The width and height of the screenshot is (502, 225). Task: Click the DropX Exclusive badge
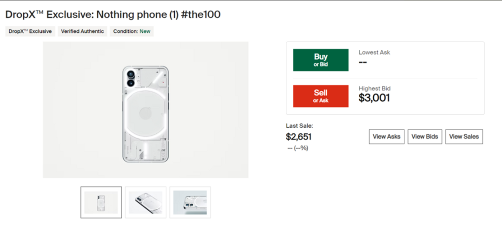30,31
